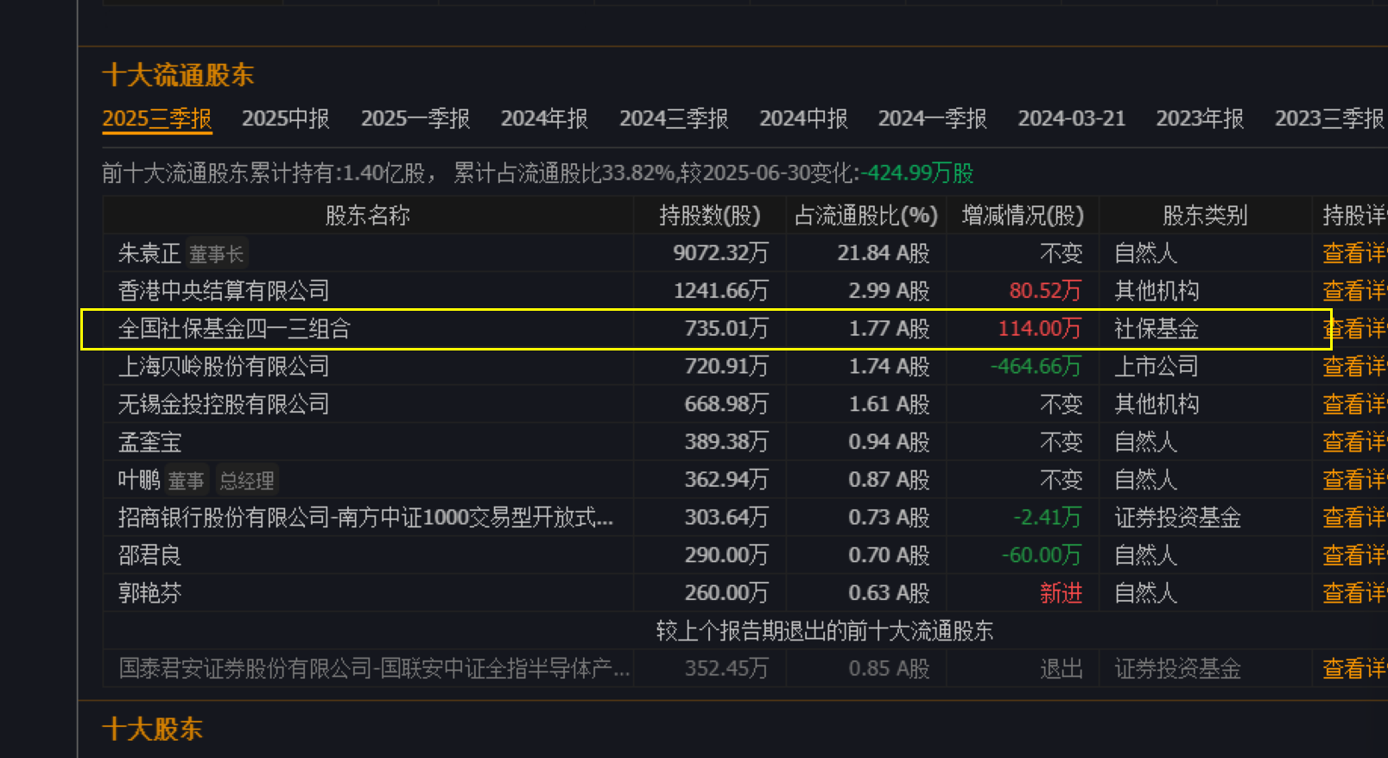
Task: Click the 占流通股比(%) column header
Action: (865, 215)
